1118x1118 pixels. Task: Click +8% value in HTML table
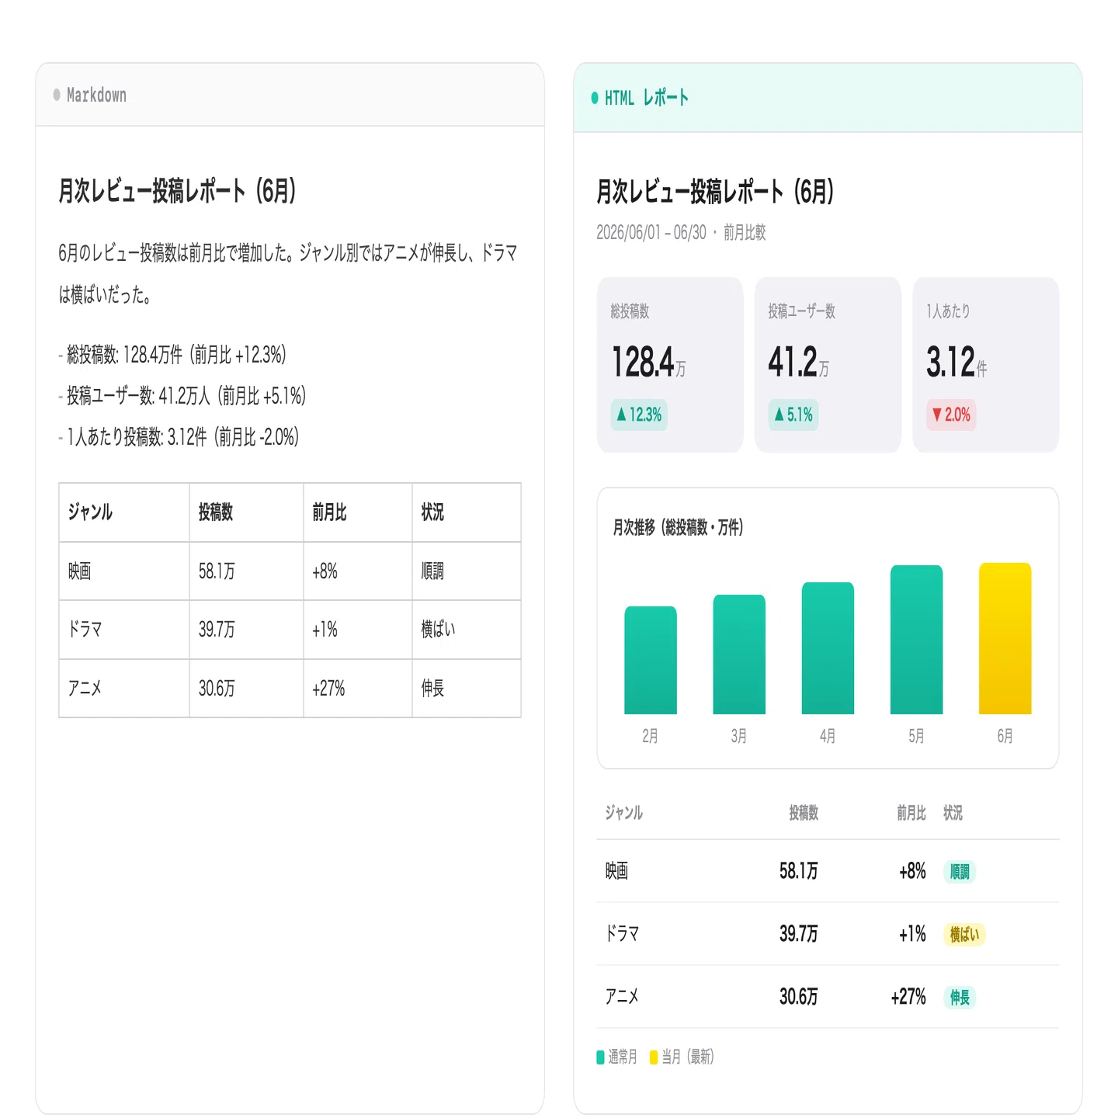[x=912, y=871]
